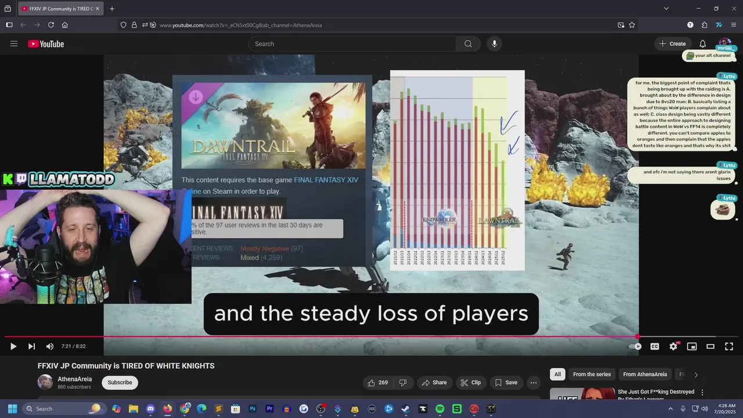Select the FFXIV JP Community browser tab
Image resolution: width=743 pixels, height=418 pixels.
pos(60,9)
